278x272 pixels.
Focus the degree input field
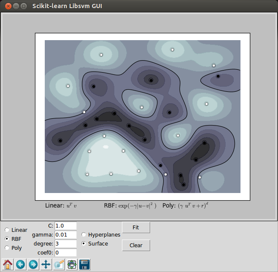pyautogui.click(x=66, y=243)
